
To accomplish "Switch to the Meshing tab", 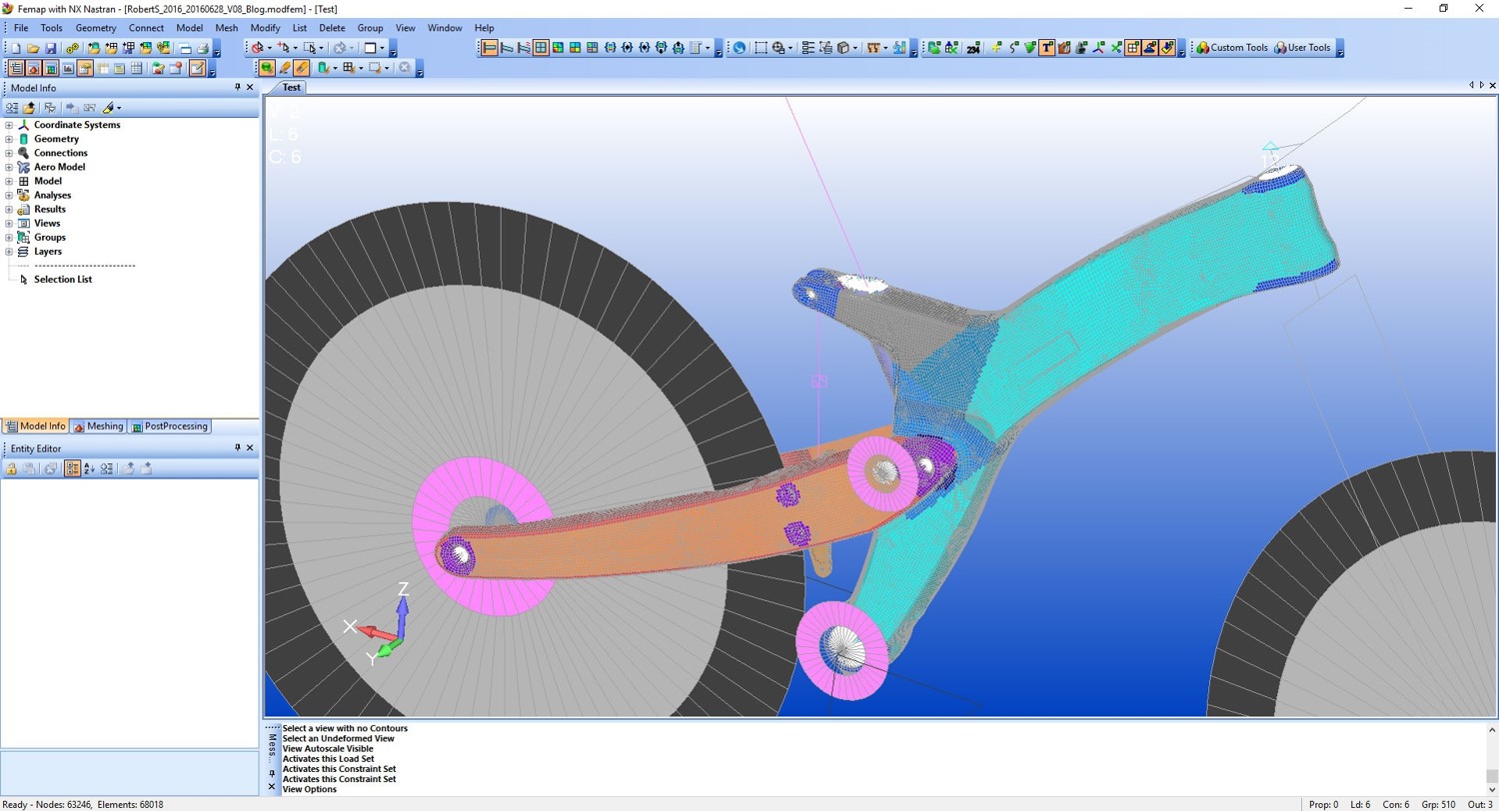I will [x=98, y=426].
